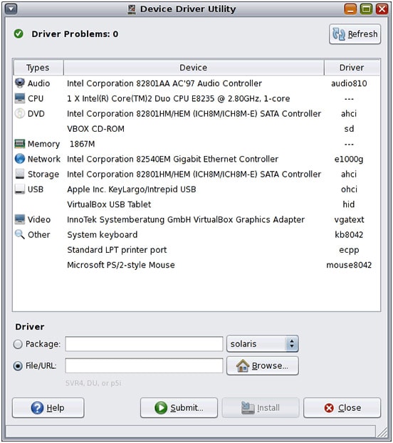Click the Other magnifier icon

coord(20,234)
